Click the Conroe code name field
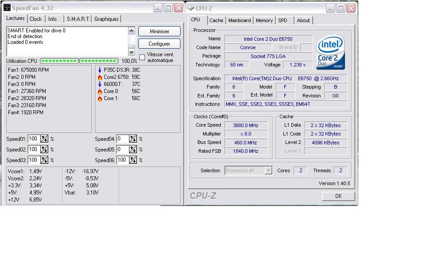 click(x=248, y=47)
